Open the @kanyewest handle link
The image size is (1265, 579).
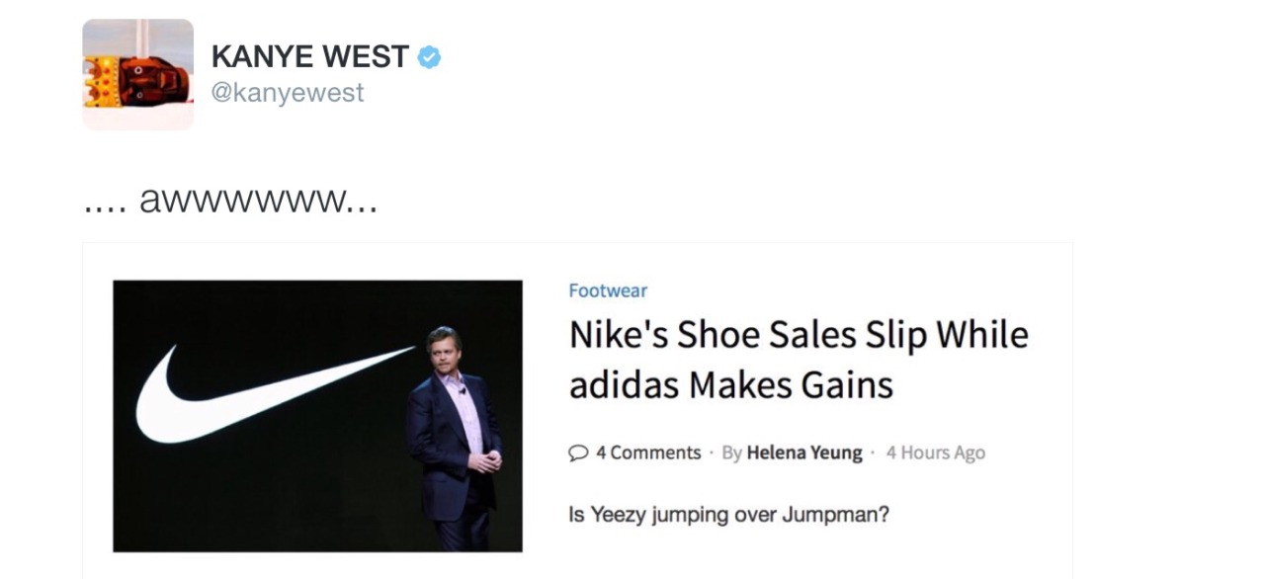[288, 93]
